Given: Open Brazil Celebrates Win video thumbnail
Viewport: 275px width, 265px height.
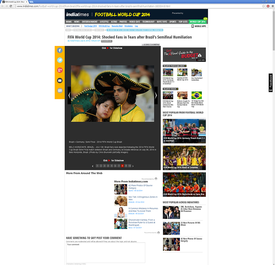Looking at the screenshot, I should click(168, 95).
